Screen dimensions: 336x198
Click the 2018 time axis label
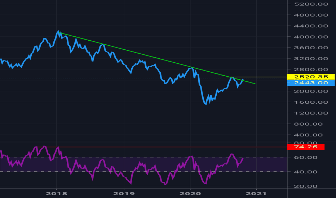(x=57, y=194)
